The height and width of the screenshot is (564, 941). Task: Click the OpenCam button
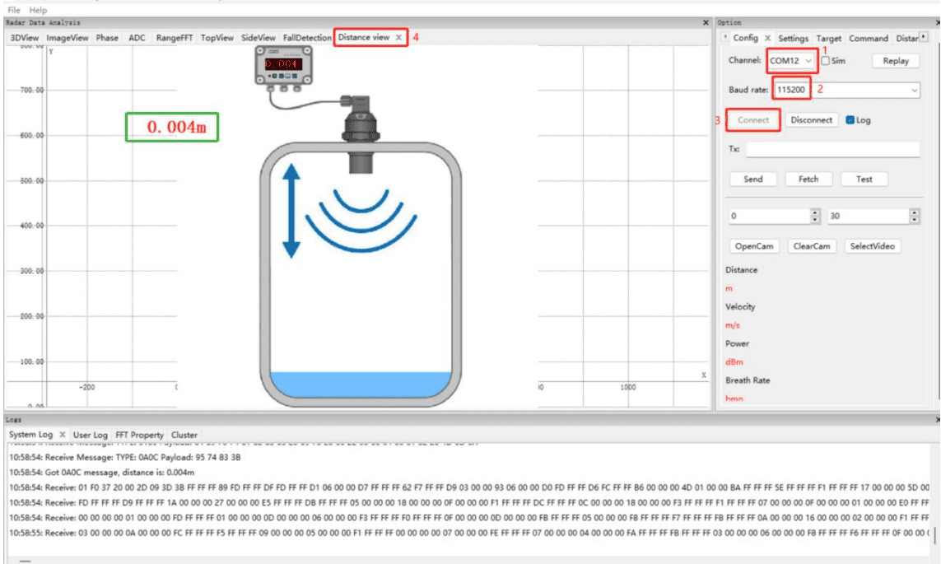[x=754, y=246]
